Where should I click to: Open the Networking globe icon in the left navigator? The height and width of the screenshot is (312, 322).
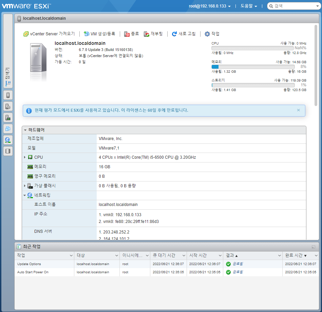pos(8,140)
